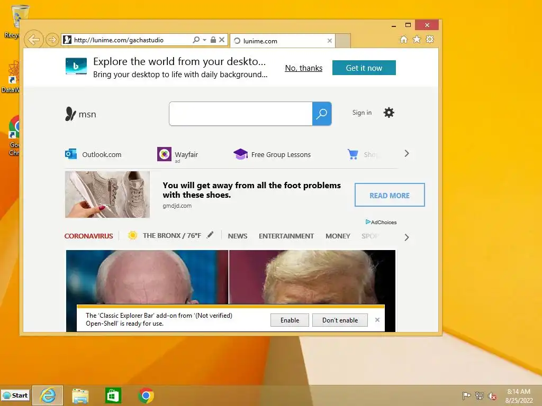The height and width of the screenshot is (406, 542).
Task: Open Free Group Lessons link
Action: pos(272,154)
